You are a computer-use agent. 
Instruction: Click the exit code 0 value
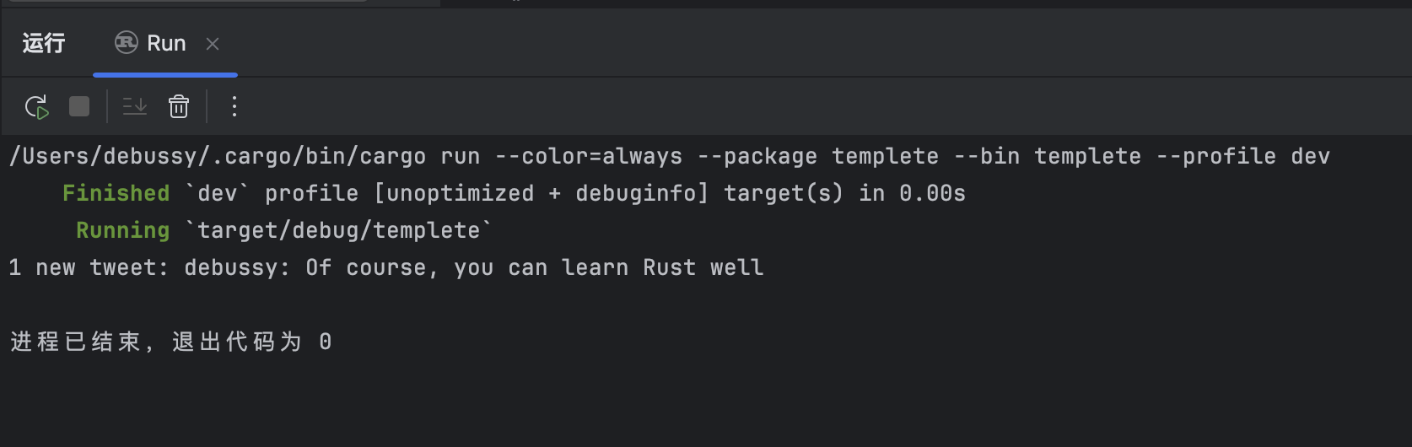[326, 342]
